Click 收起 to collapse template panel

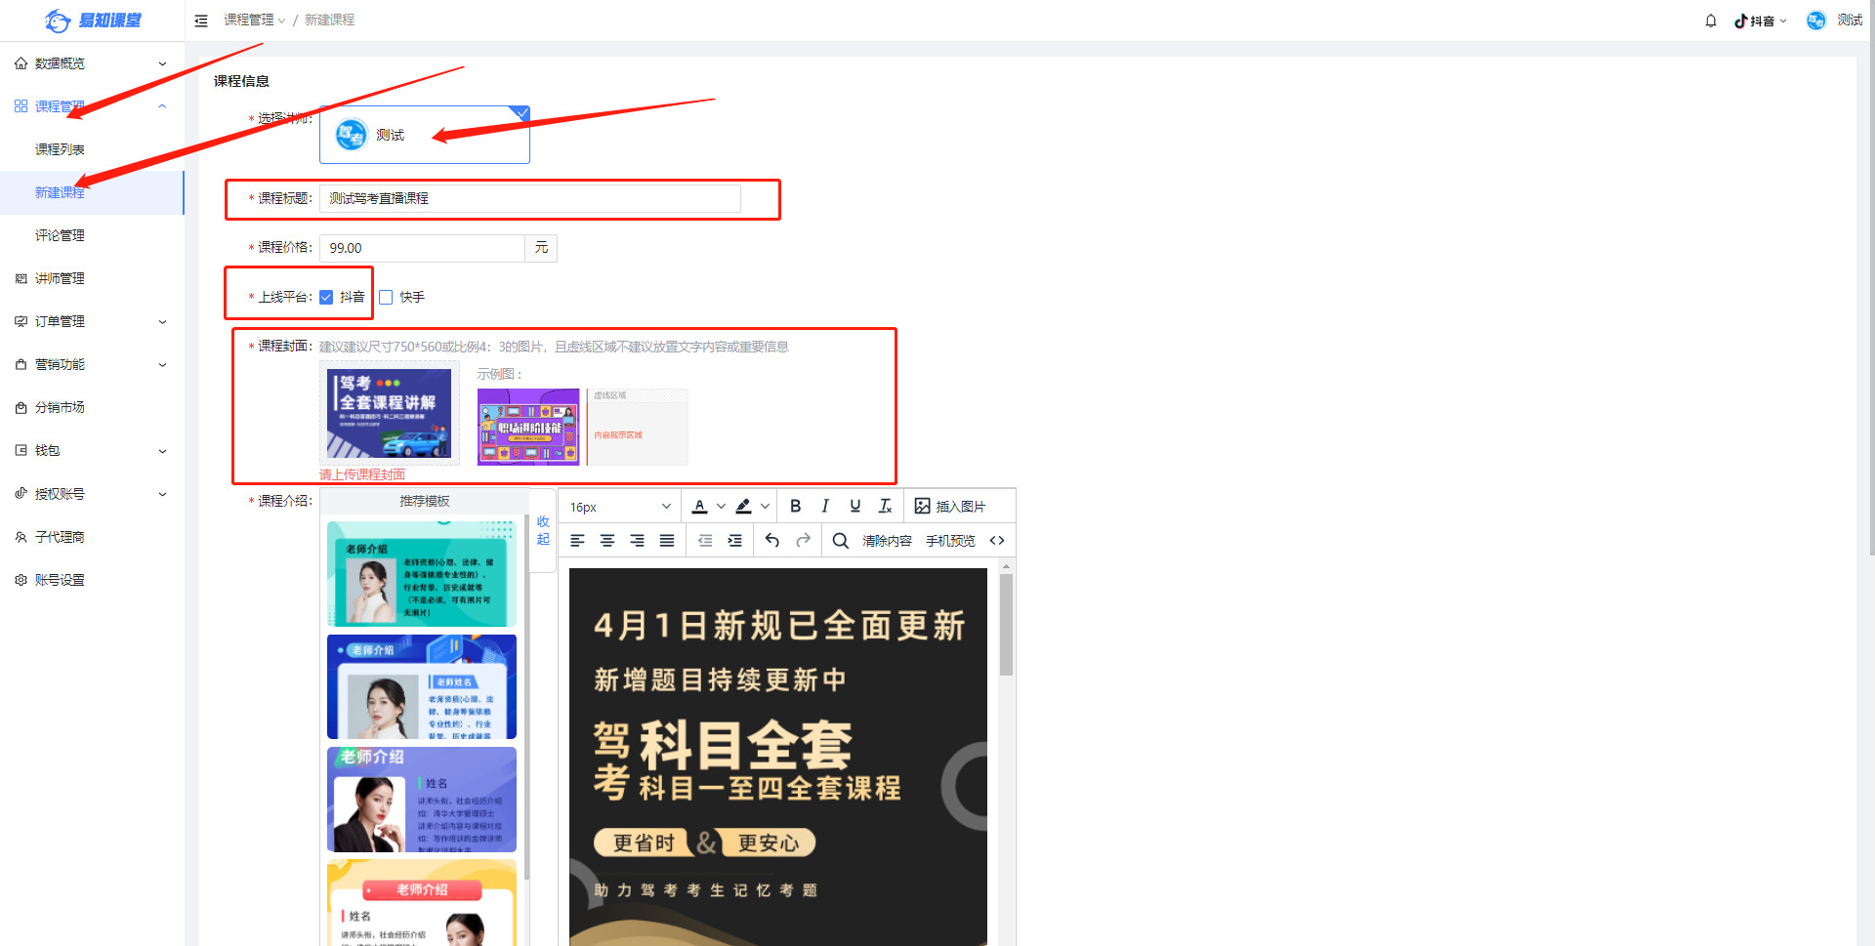pos(543,530)
